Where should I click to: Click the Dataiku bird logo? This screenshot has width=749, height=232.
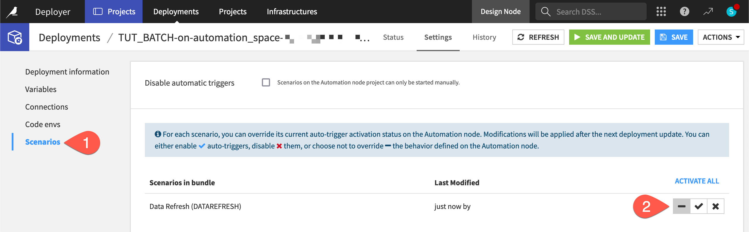12,12
